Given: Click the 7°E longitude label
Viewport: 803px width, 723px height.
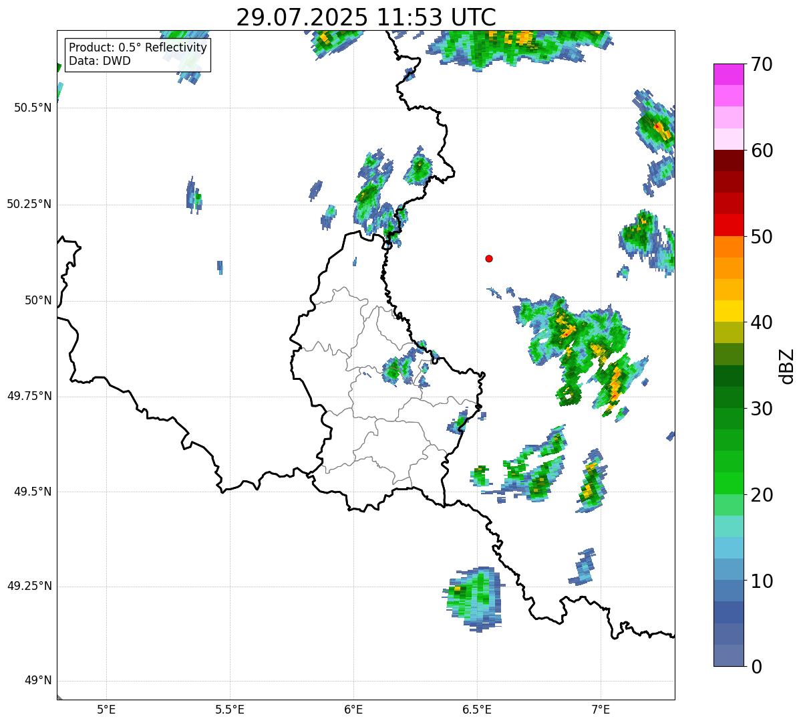Looking at the screenshot, I should click(x=601, y=709).
